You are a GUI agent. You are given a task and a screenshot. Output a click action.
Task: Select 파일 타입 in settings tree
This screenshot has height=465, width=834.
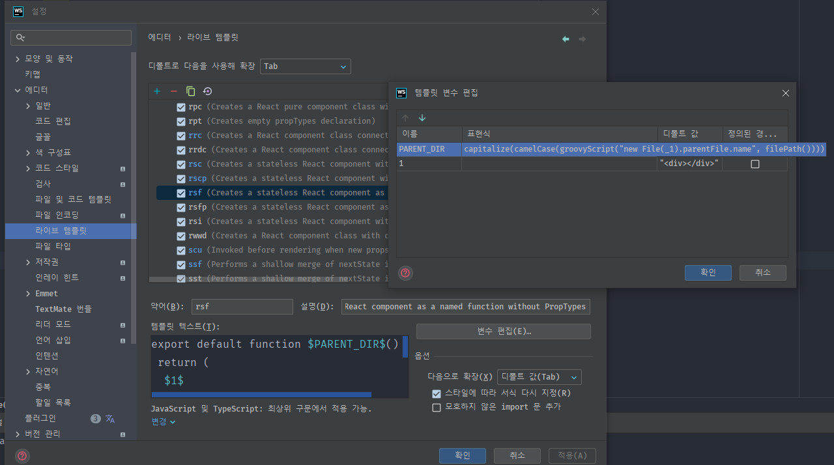[53, 246]
